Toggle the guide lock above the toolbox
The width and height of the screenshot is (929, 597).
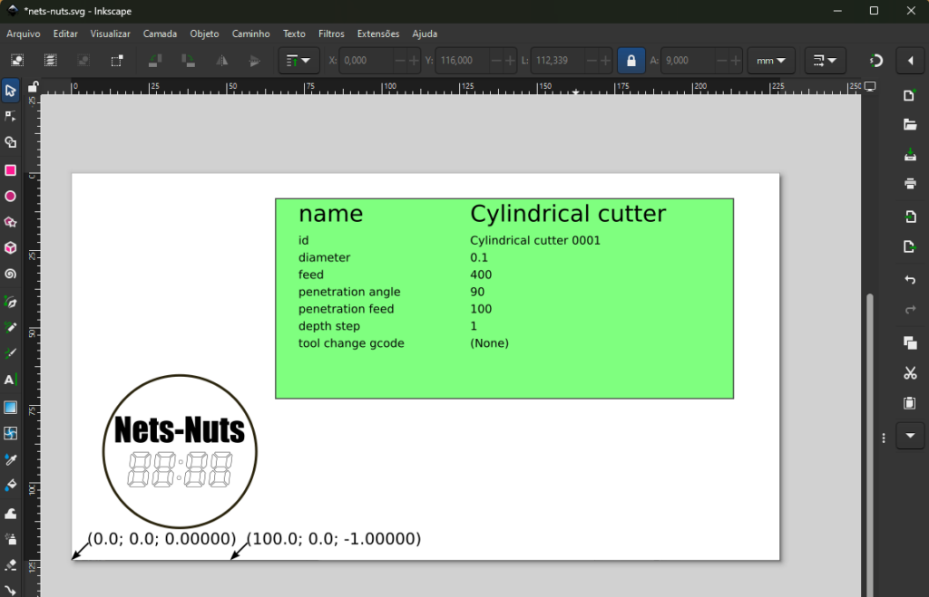click(x=34, y=87)
